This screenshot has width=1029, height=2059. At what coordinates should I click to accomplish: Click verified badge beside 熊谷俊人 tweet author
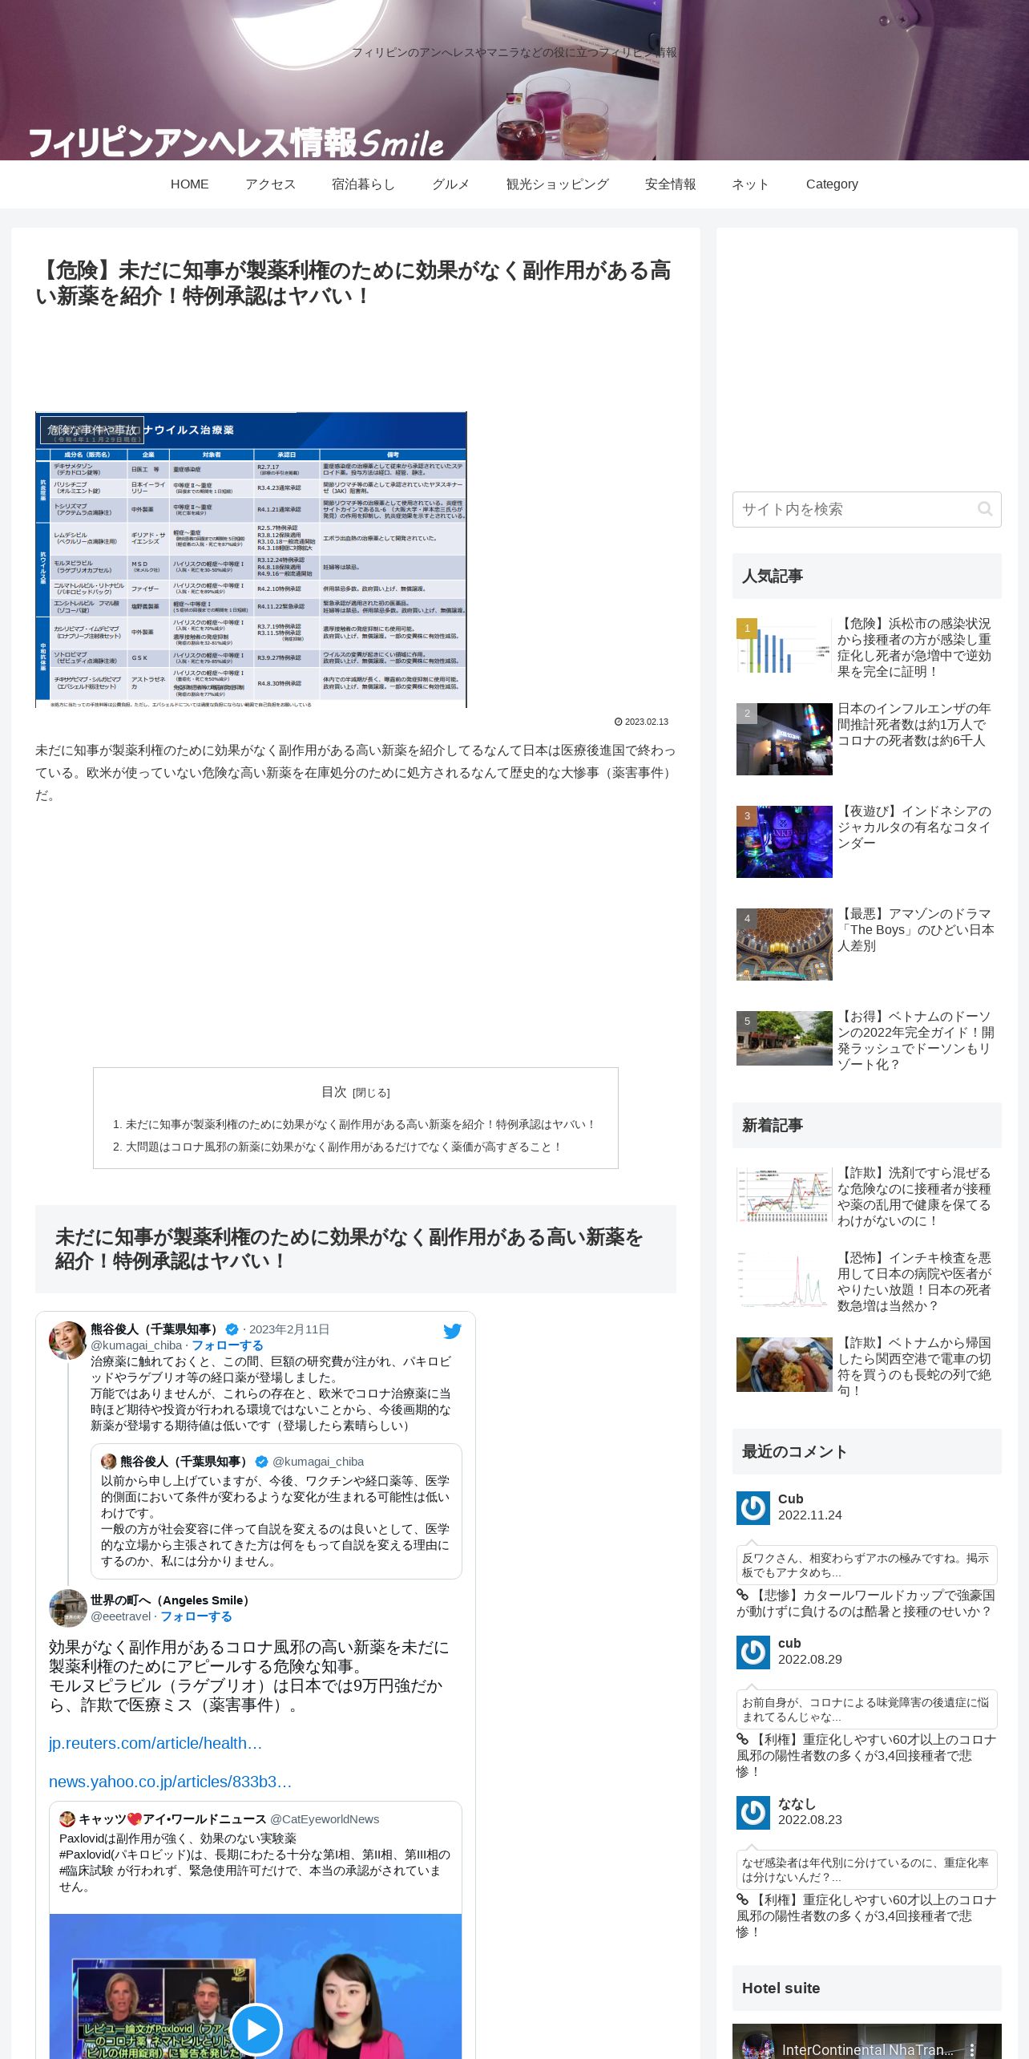(x=232, y=1329)
